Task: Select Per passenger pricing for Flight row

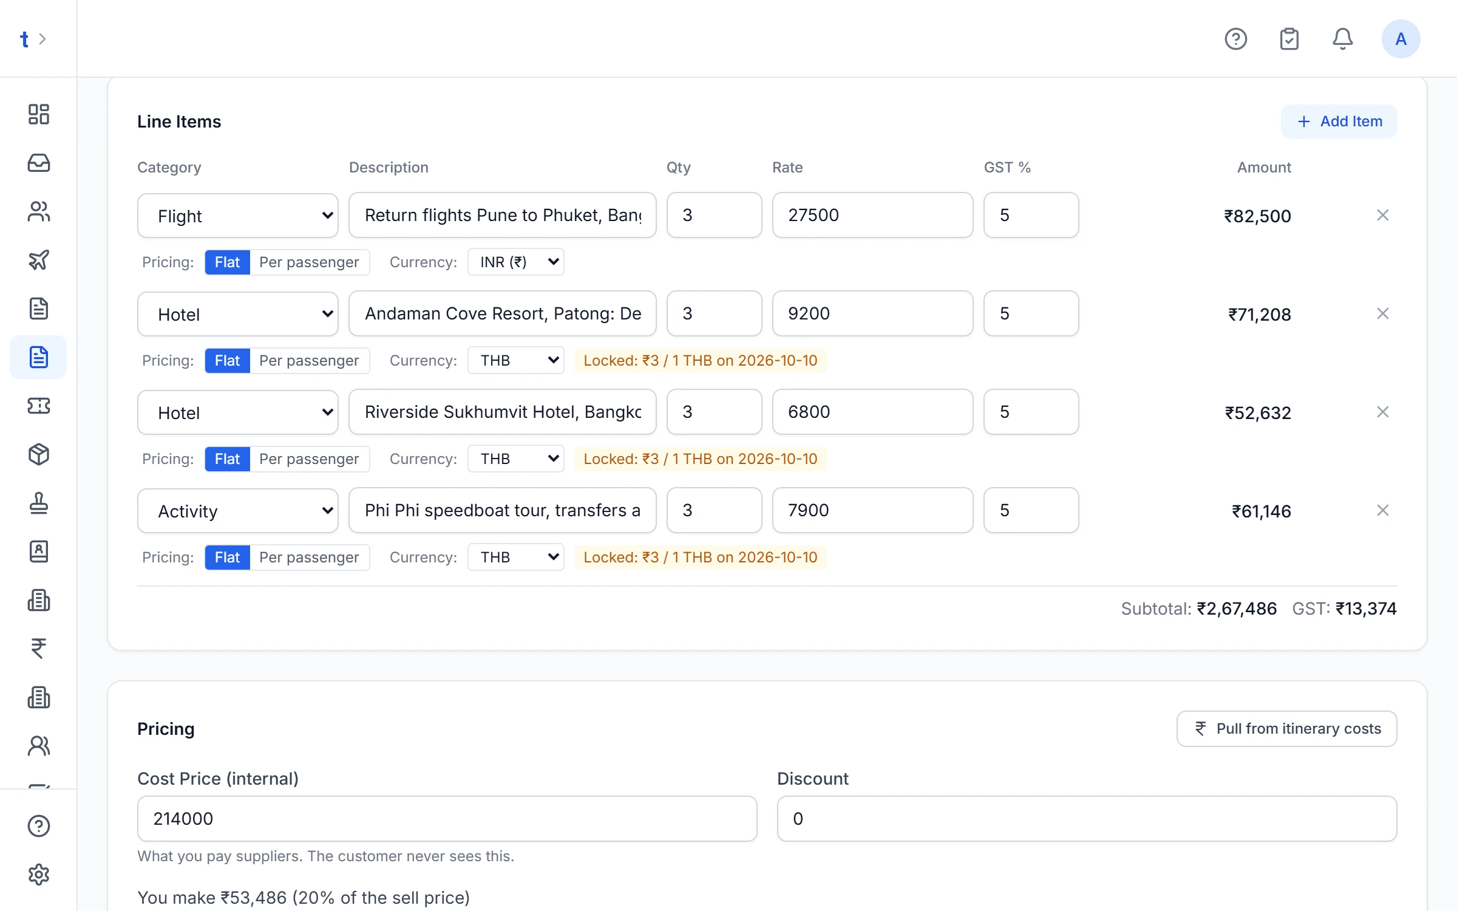Action: coord(309,262)
